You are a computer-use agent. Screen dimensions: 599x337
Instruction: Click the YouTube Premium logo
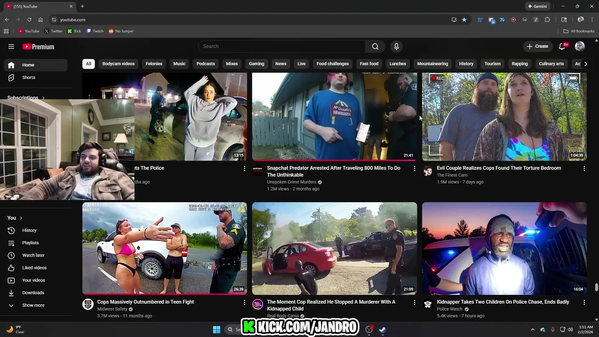38,46
